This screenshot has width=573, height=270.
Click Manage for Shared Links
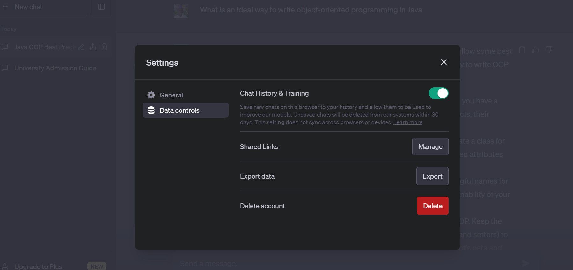[x=430, y=146]
